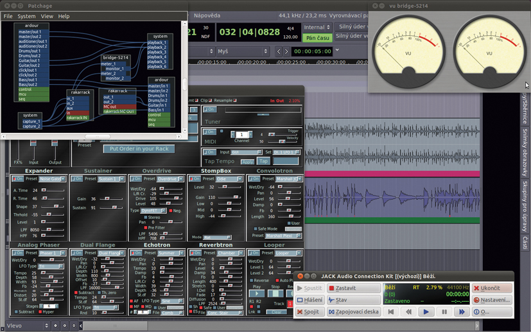The height and width of the screenshot is (332, 531).
Task: Open JACK Nastavení settings
Action: [492, 300]
